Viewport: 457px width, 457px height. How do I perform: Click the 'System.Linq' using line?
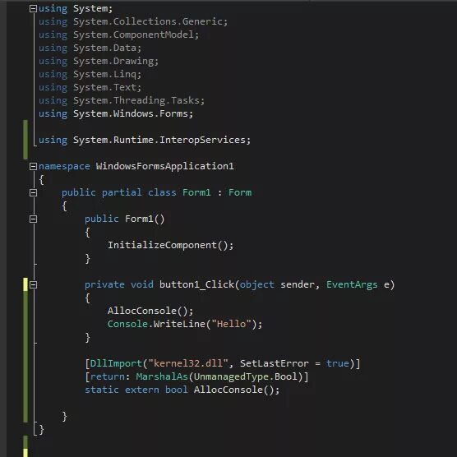click(90, 74)
